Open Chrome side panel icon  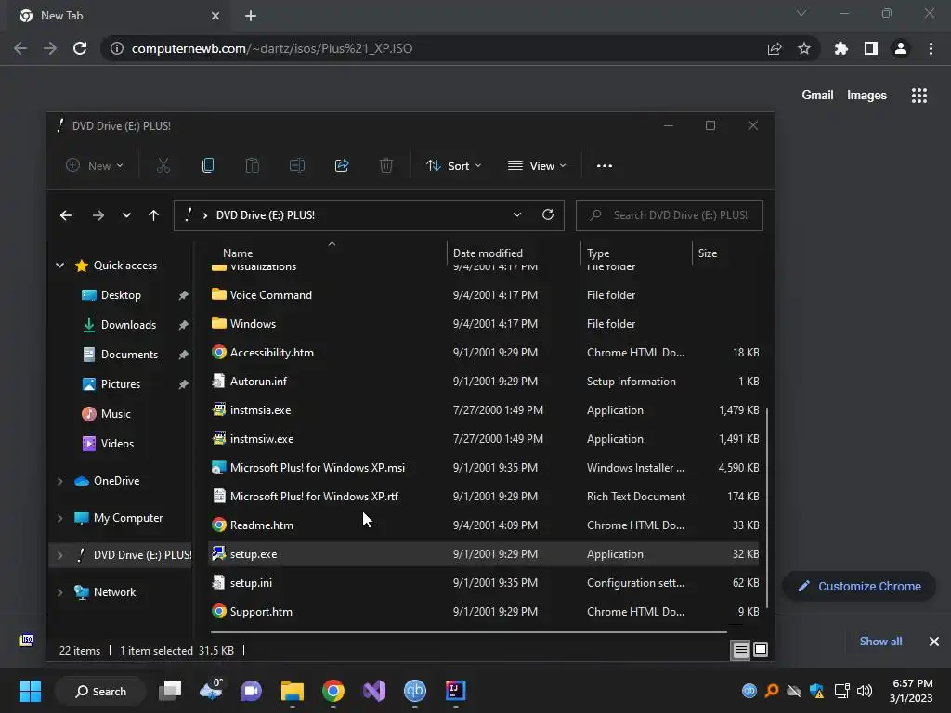tap(871, 48)
